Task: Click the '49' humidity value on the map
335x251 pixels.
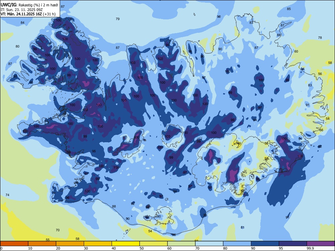Action: (x=239, y=144)
